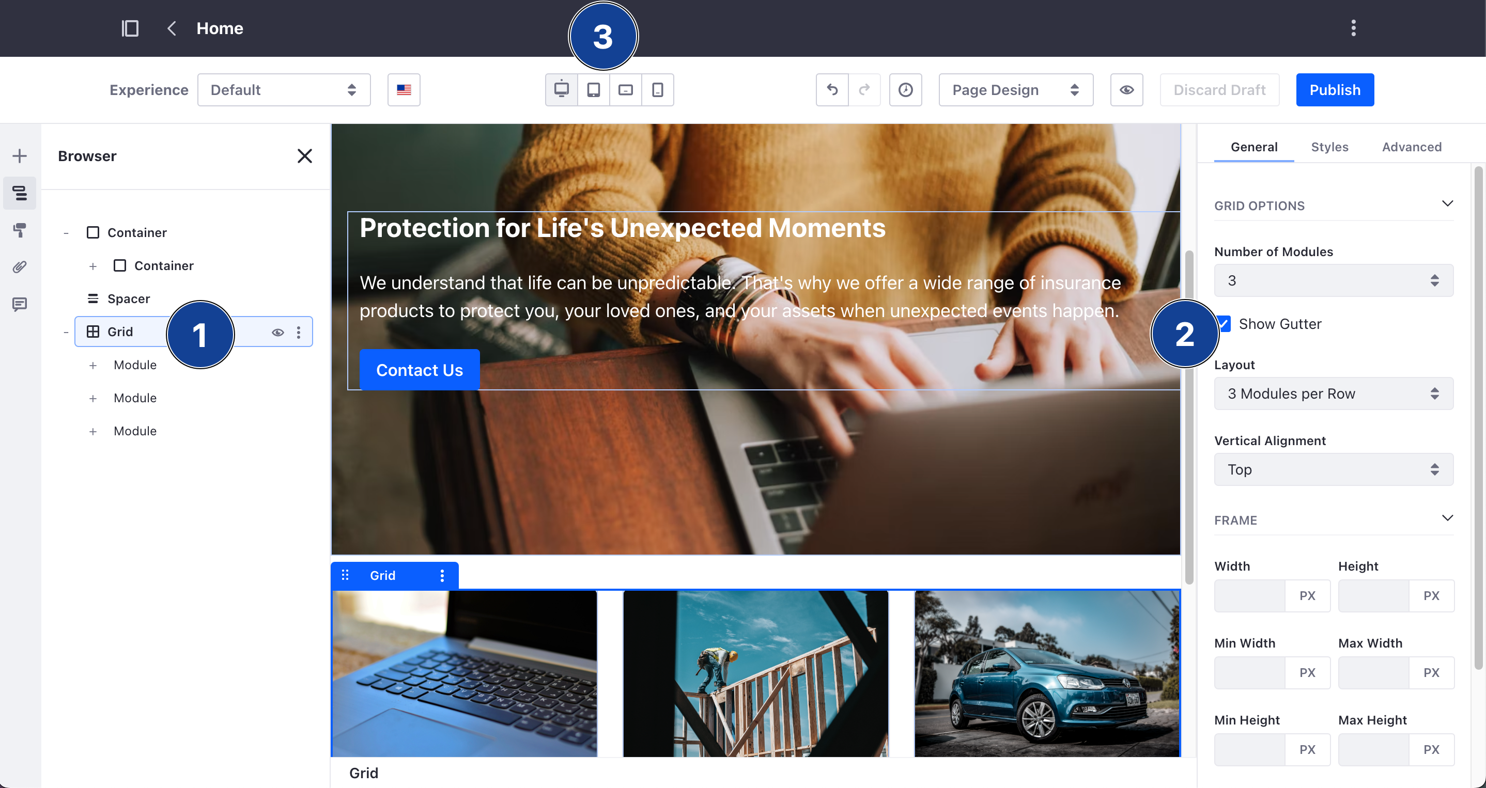This screenshot has height=788, width=1486.
Task: Click the Container element icon
Action: [92, 232]
